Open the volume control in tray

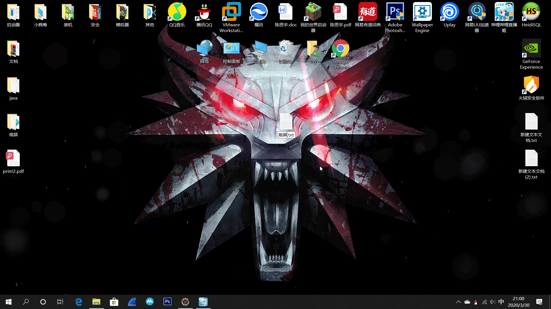pyautogui.click(x=493, y=302)
